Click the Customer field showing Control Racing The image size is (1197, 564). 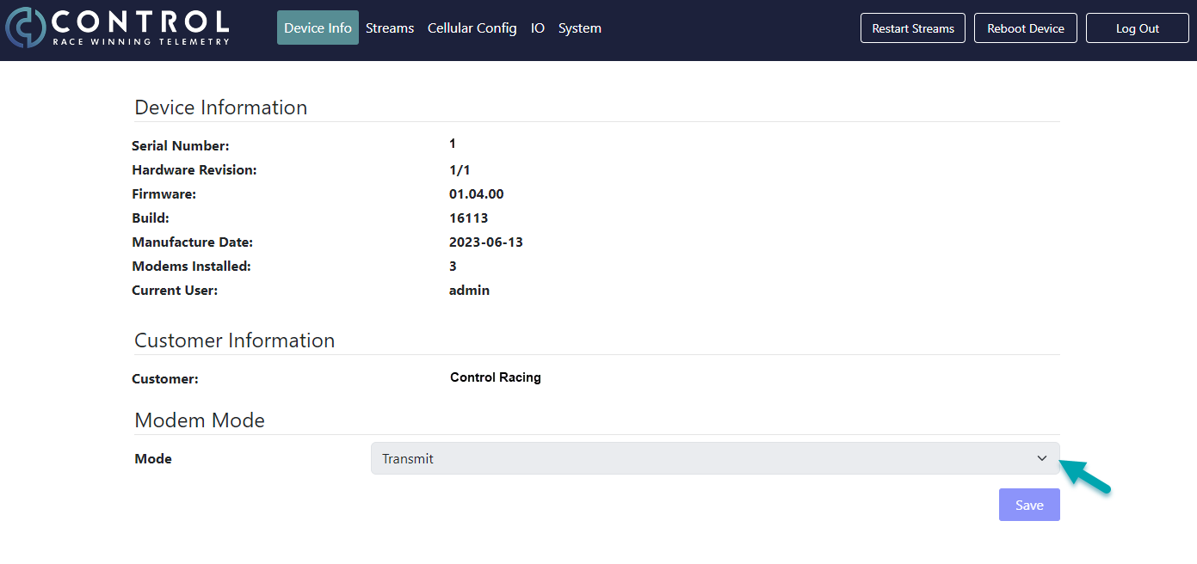(495, 377)
